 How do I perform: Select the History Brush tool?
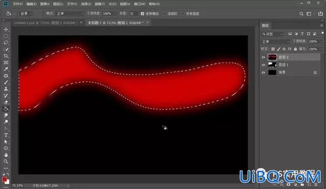[6, 96]
